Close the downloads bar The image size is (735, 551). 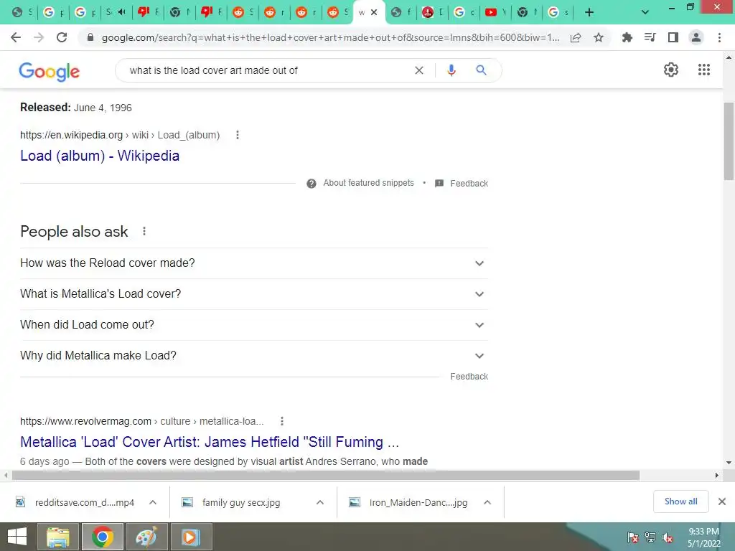click(722, 501)
